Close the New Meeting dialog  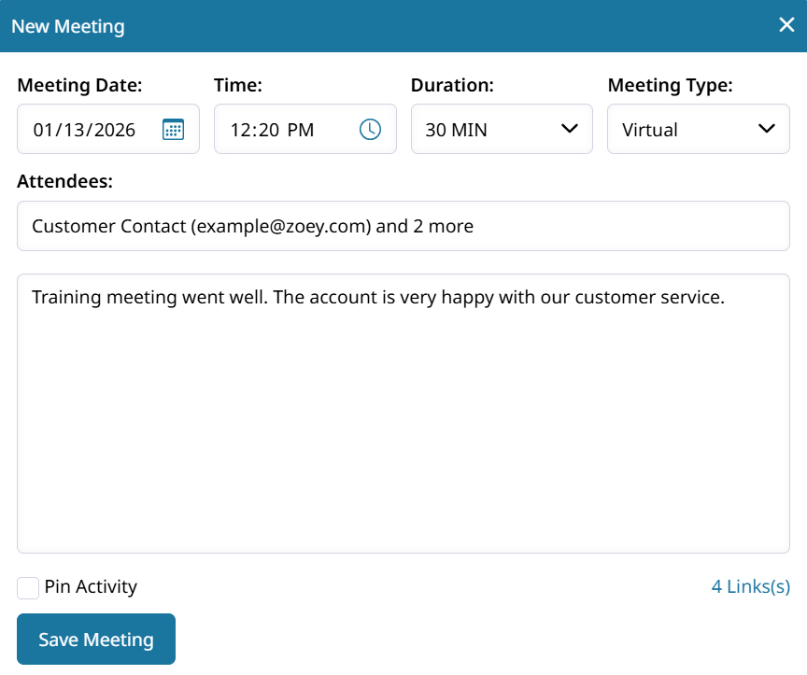pyautogui.click(x=786, y=25)
